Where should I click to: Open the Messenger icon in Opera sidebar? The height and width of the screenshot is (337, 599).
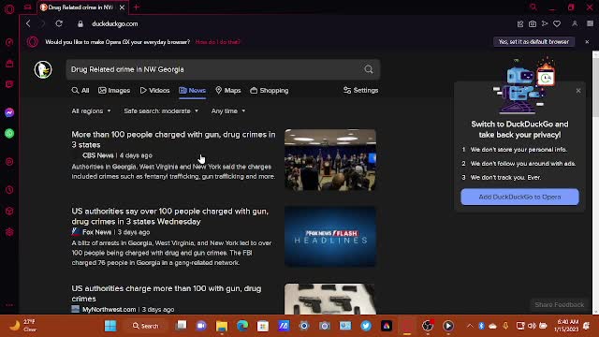(x=9, y=112)
